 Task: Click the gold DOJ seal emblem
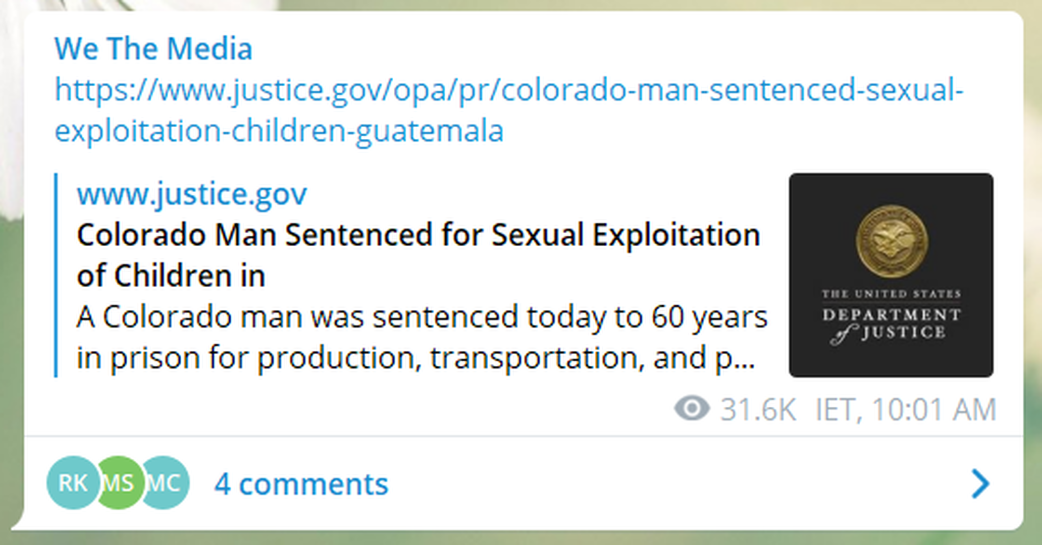tap(892, 241)
